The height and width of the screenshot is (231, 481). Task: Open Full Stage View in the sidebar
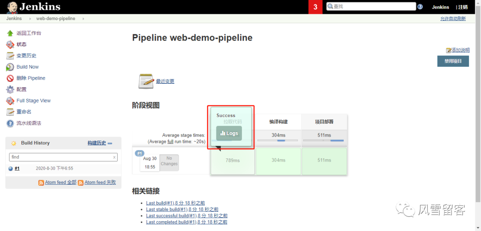pyautogui.click(x=34, y=101)
